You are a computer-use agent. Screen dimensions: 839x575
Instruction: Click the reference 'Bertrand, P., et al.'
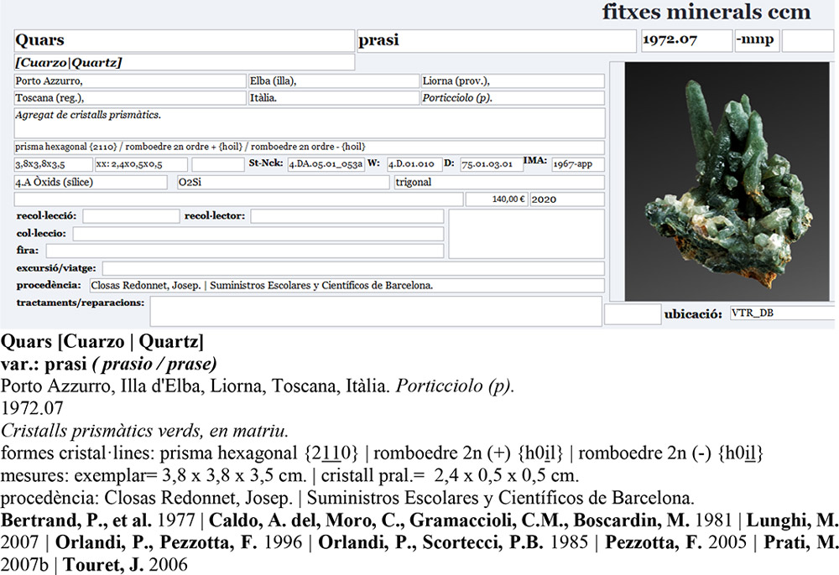pos(76,520)
